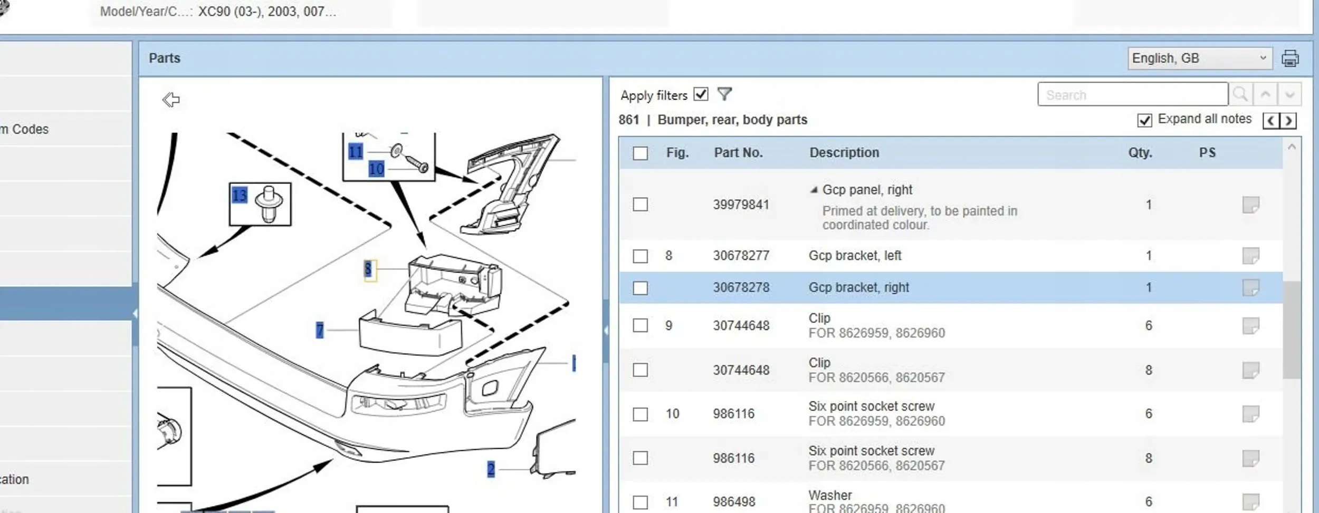Viewport: 1319px width, 513px height.
Task: Select callout 11 in the diagram
Action: pos(356,152)
